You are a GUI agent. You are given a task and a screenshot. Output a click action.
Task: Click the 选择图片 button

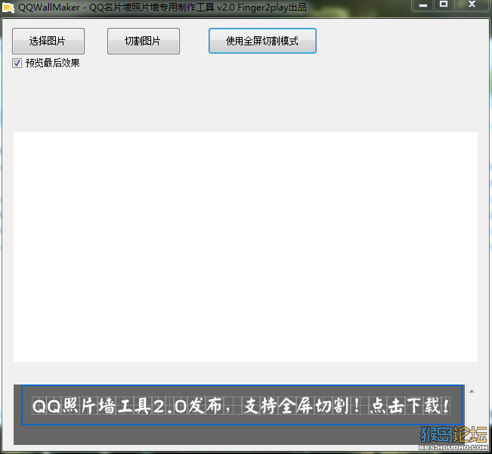tap(48, 41)
